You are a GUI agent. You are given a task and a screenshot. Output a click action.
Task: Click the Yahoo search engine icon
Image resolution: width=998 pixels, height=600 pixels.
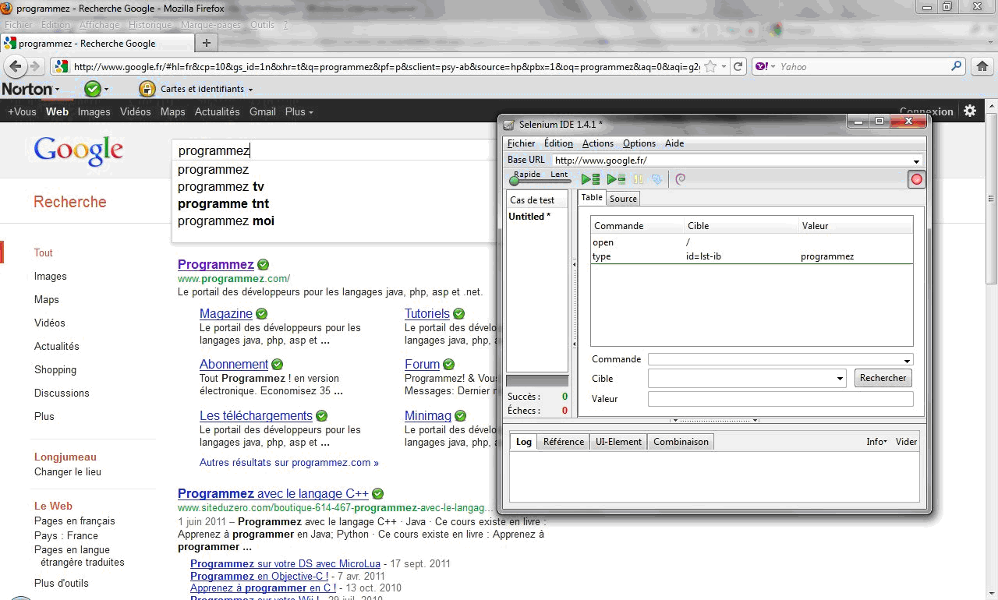(762, 66)
